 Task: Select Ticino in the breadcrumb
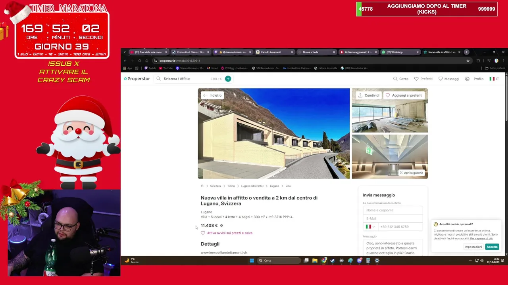click(231, 186)
